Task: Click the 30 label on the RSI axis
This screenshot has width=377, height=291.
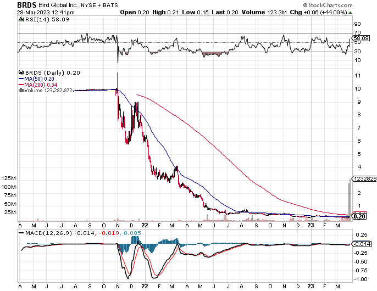Action: (358, 51)
